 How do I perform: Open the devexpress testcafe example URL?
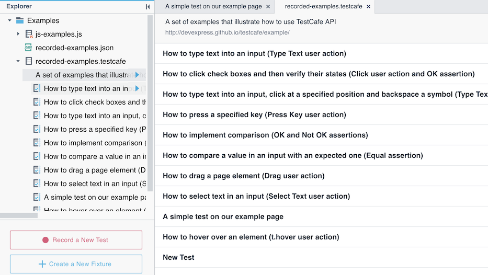pyautogui.click(x=227, y=32)
